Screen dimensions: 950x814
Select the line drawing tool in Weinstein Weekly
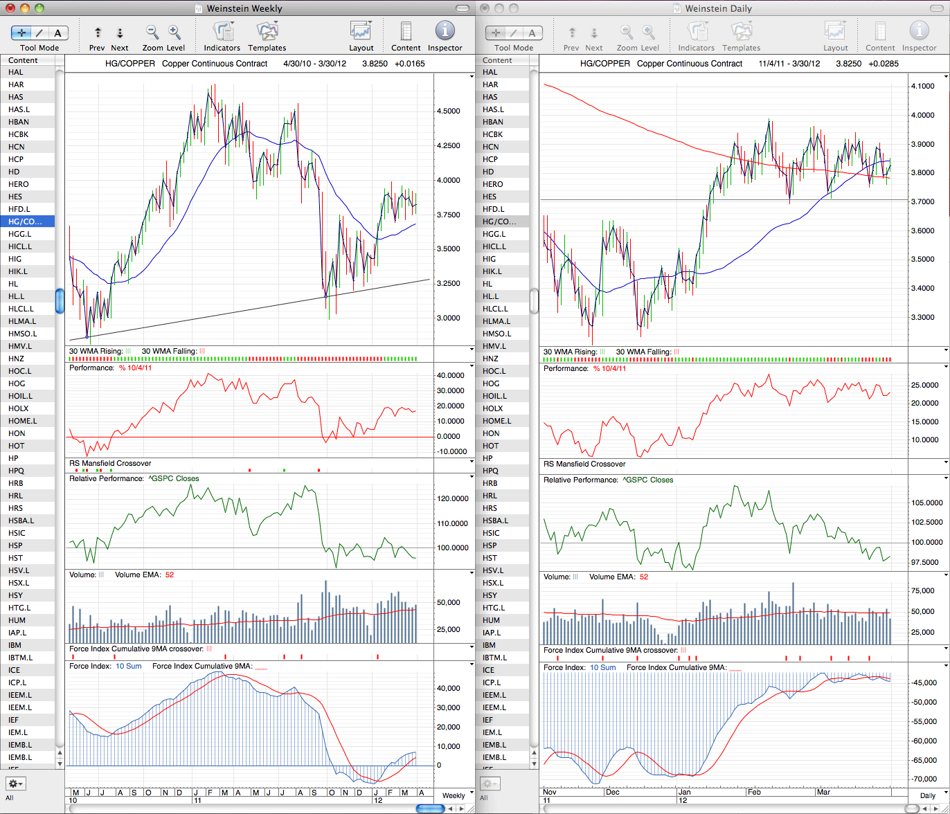tap(40, 33)
